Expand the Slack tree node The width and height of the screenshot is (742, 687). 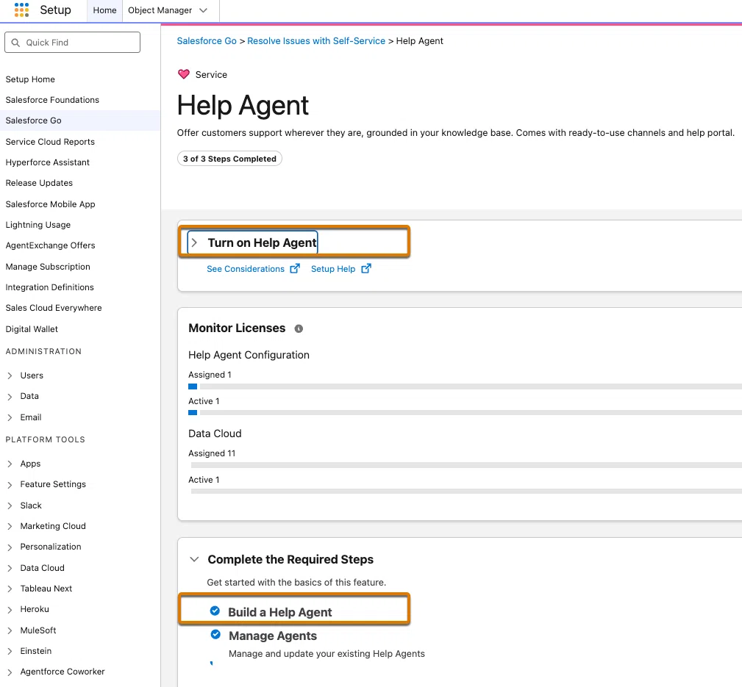10,506
